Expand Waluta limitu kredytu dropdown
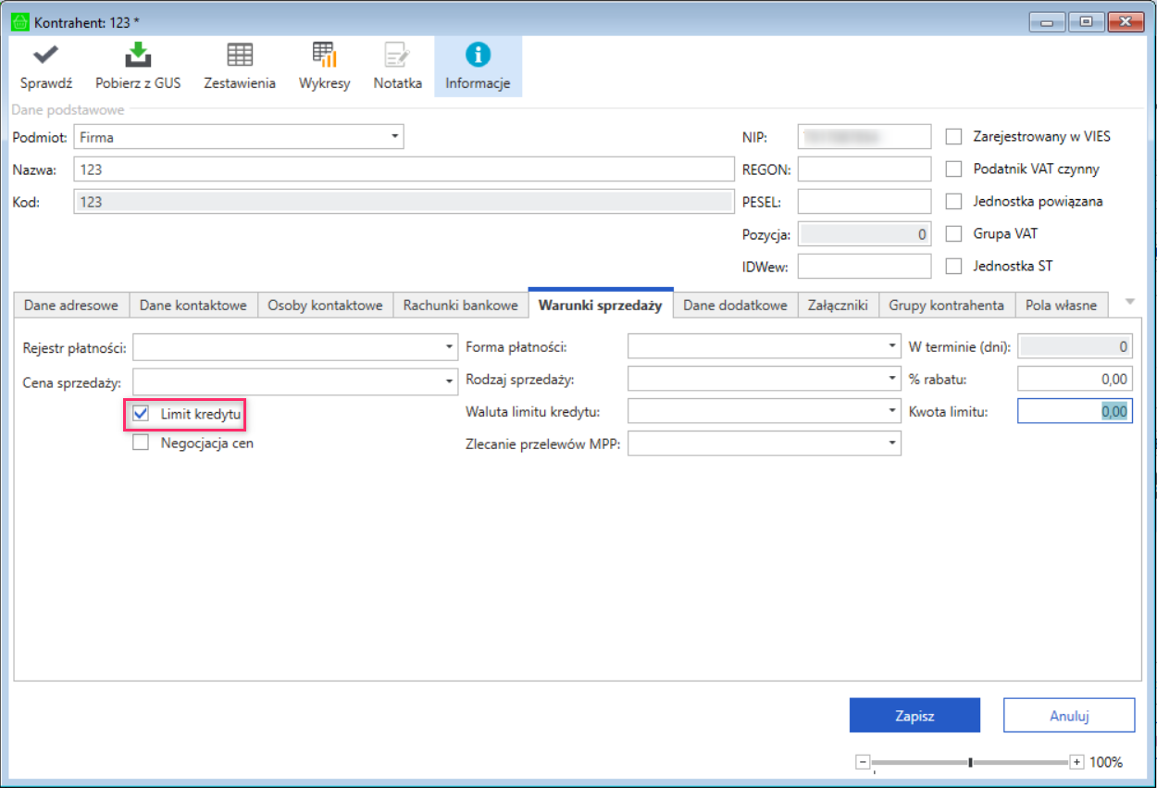The image size is (1157, 788). (x=765, y=411)
